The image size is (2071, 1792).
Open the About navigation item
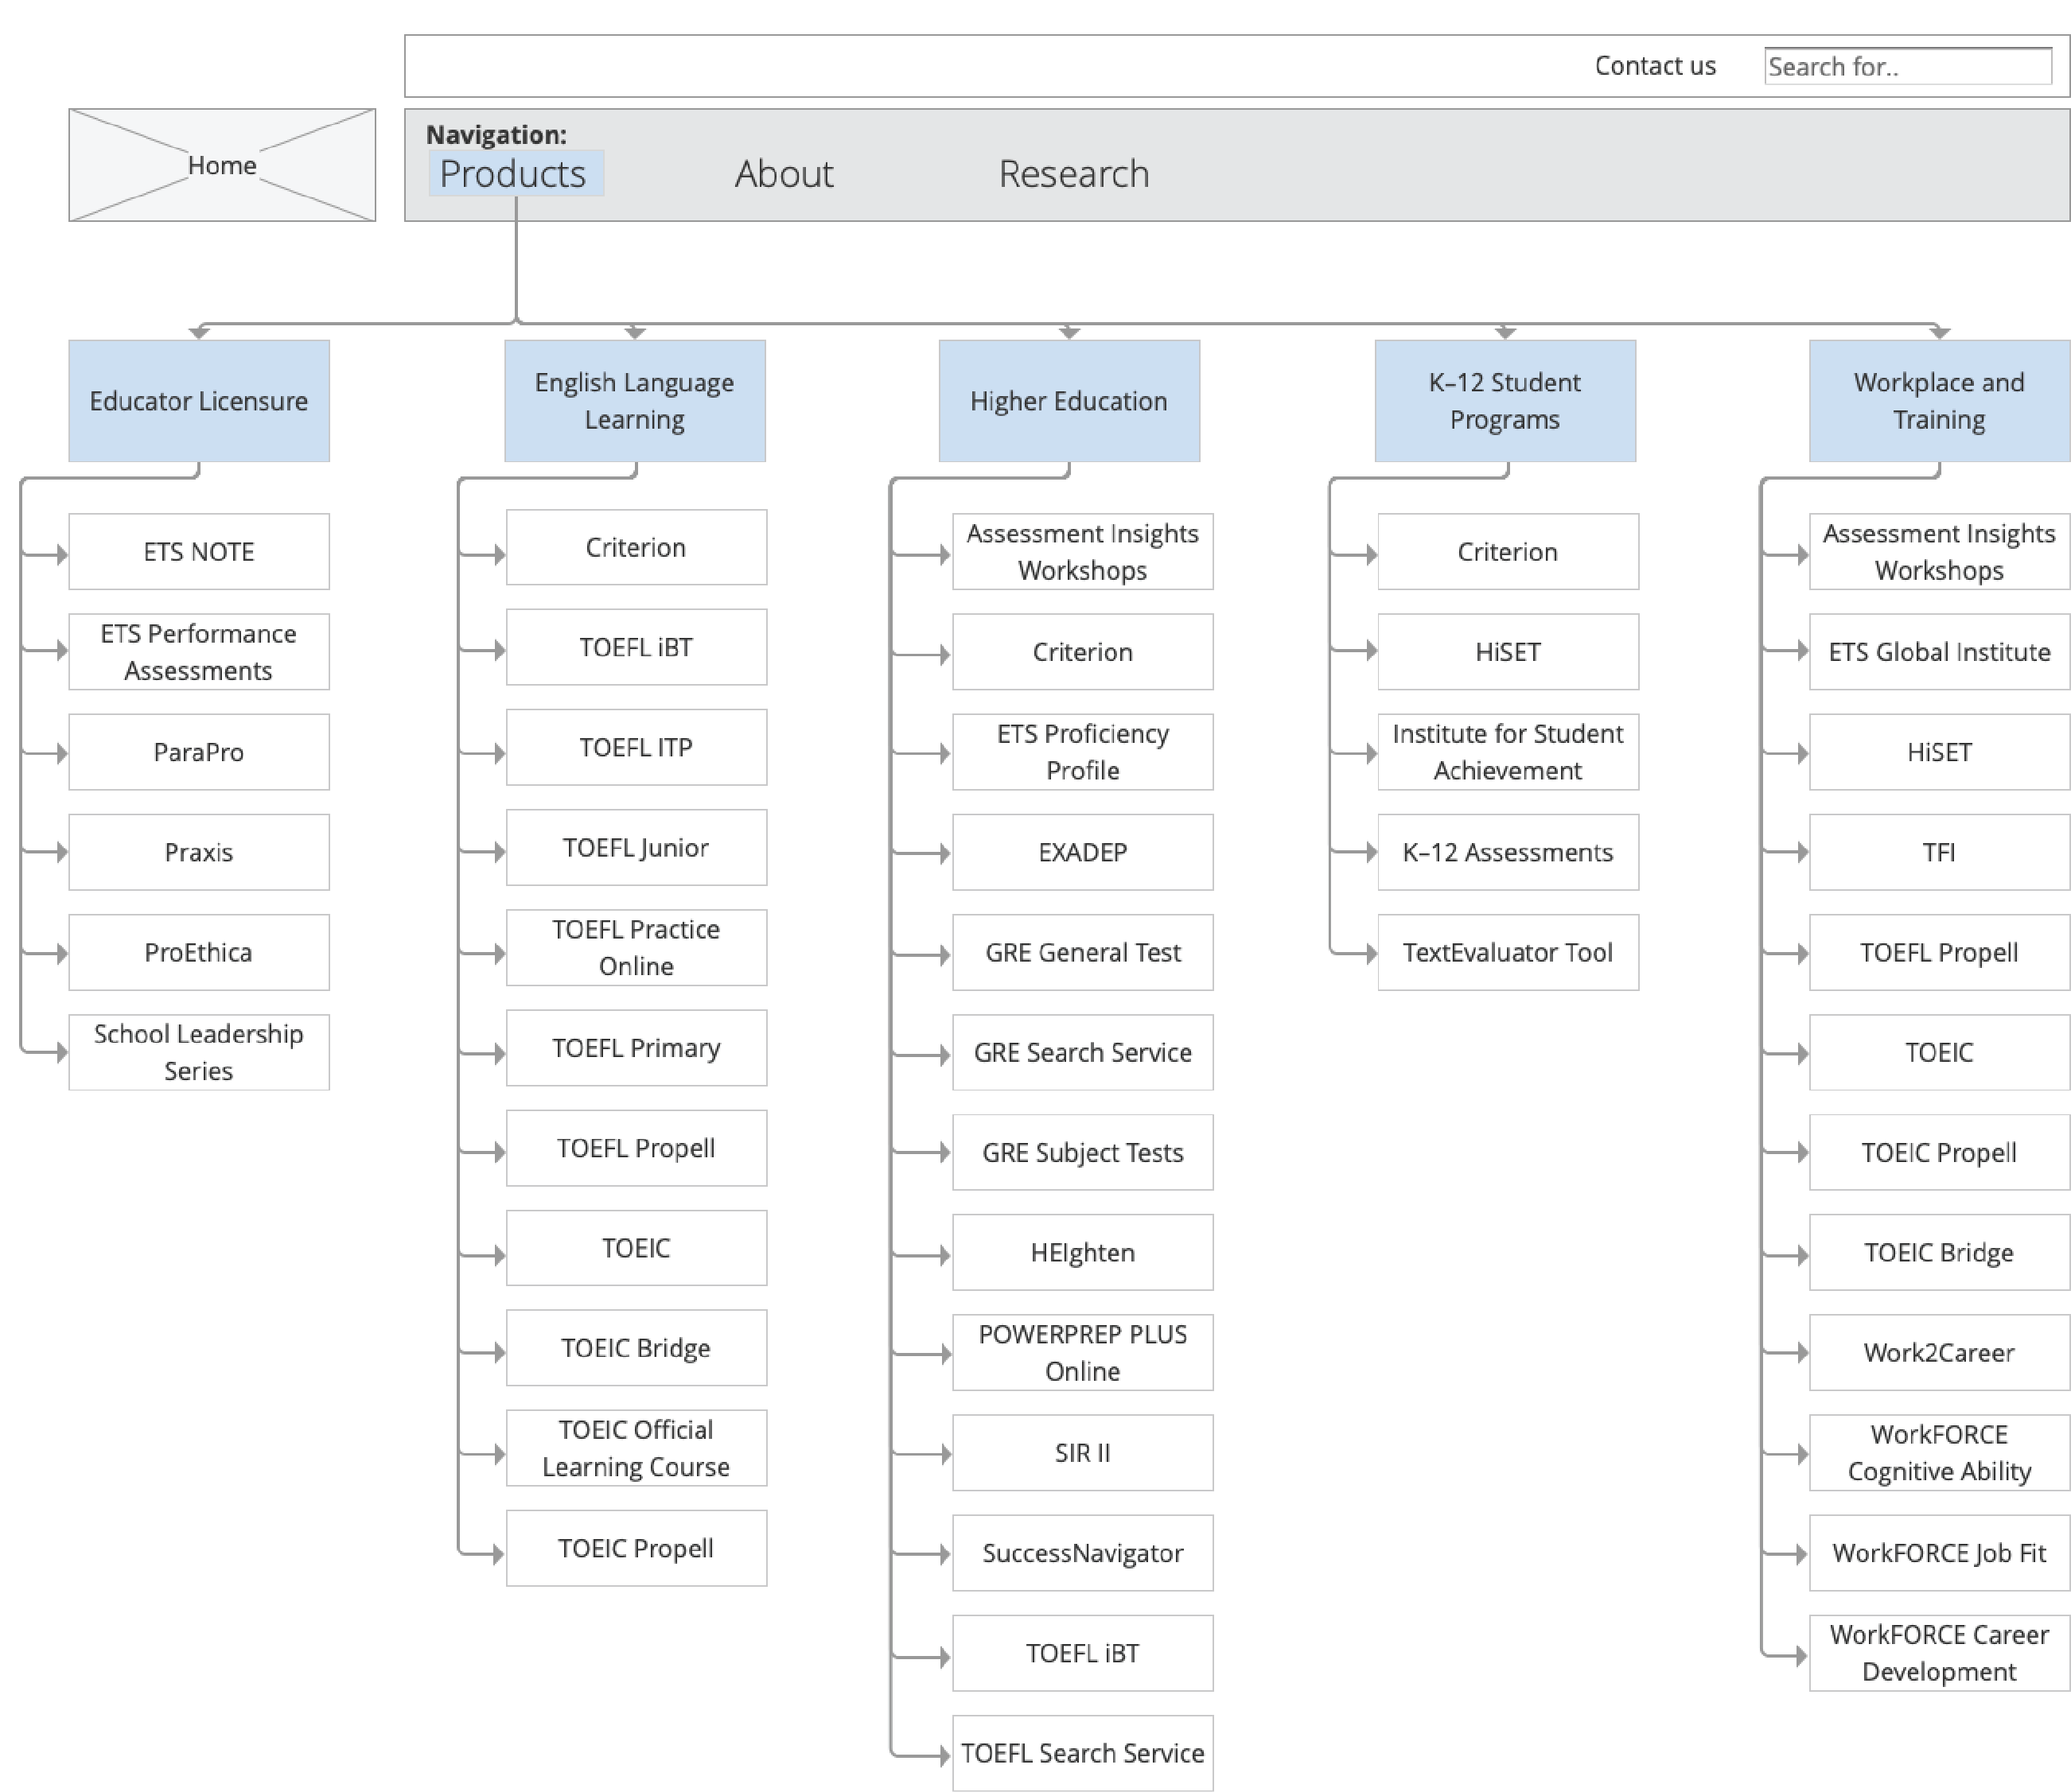[784, 174]
